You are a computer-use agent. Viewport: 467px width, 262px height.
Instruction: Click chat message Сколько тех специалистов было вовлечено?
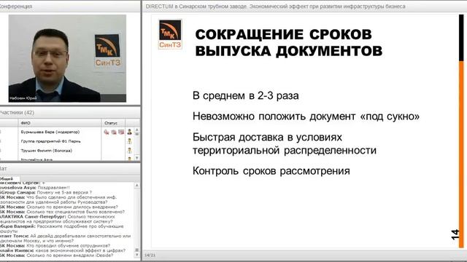pyautogui.click(x=76, y=212)
